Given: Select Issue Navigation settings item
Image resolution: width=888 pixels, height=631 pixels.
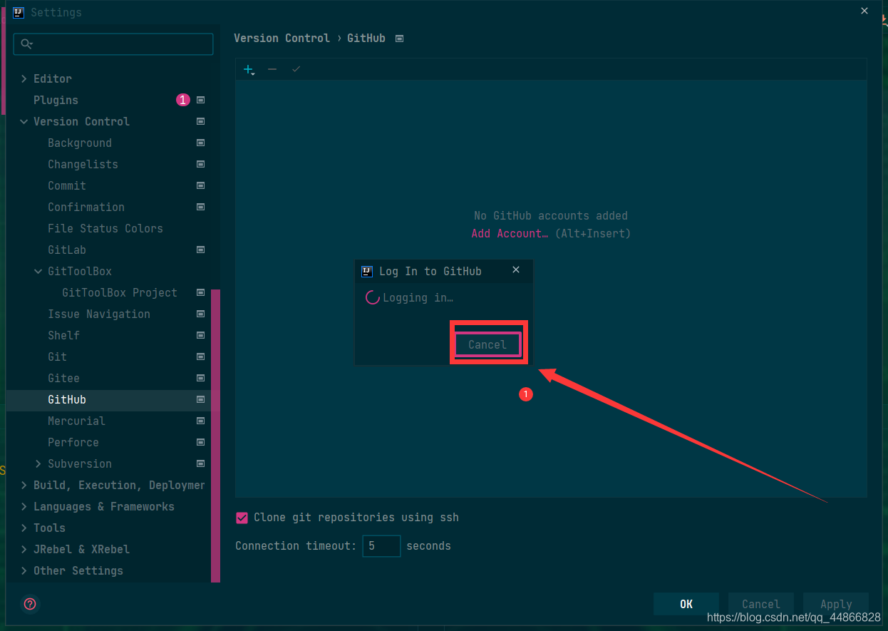Looking at the screenshot, I should coord(99,314).
